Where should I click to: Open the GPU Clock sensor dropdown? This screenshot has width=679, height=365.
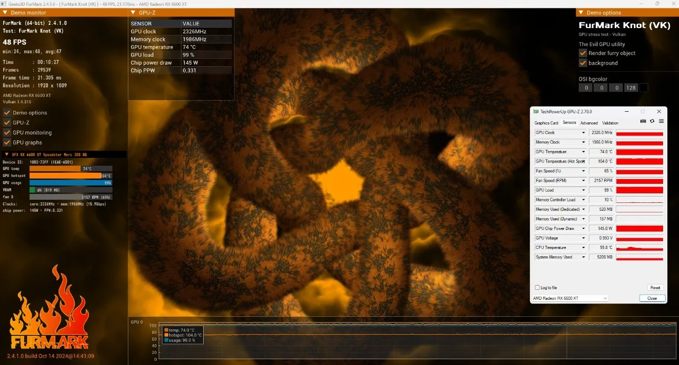point(584,133)
